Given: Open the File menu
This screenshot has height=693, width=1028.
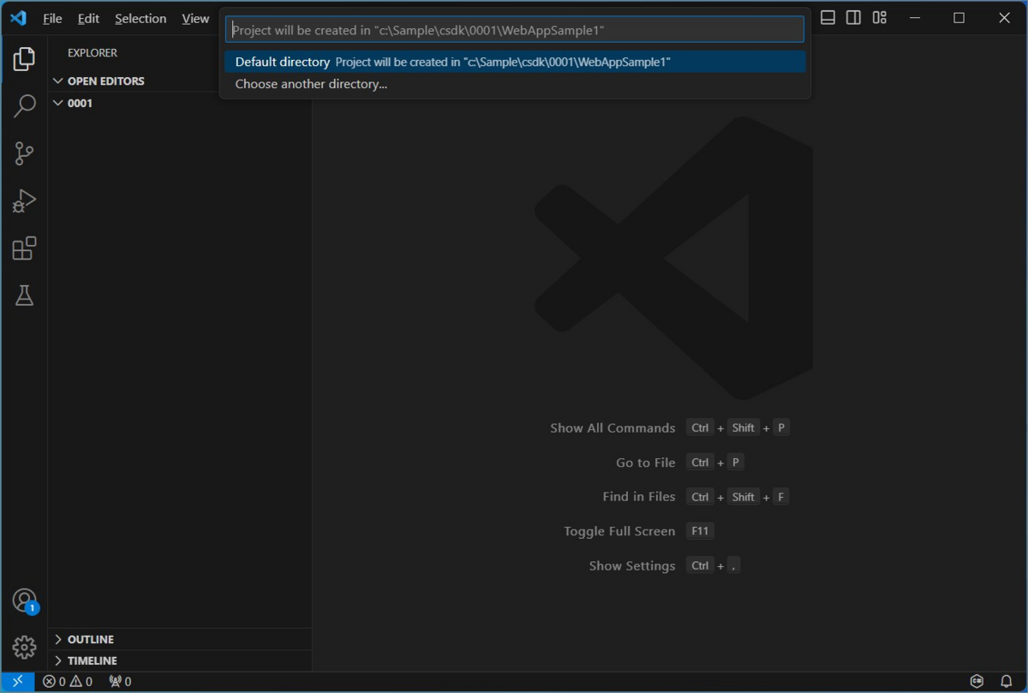Looking at the screenshot, I should tap(52, 18).
